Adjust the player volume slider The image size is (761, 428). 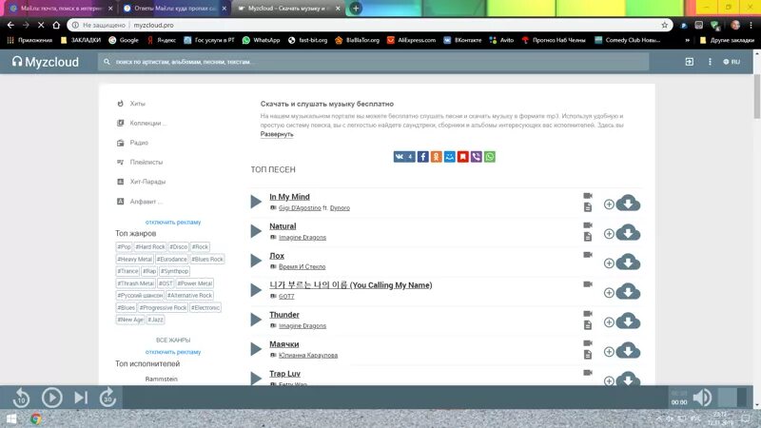(x=732, y=398)
